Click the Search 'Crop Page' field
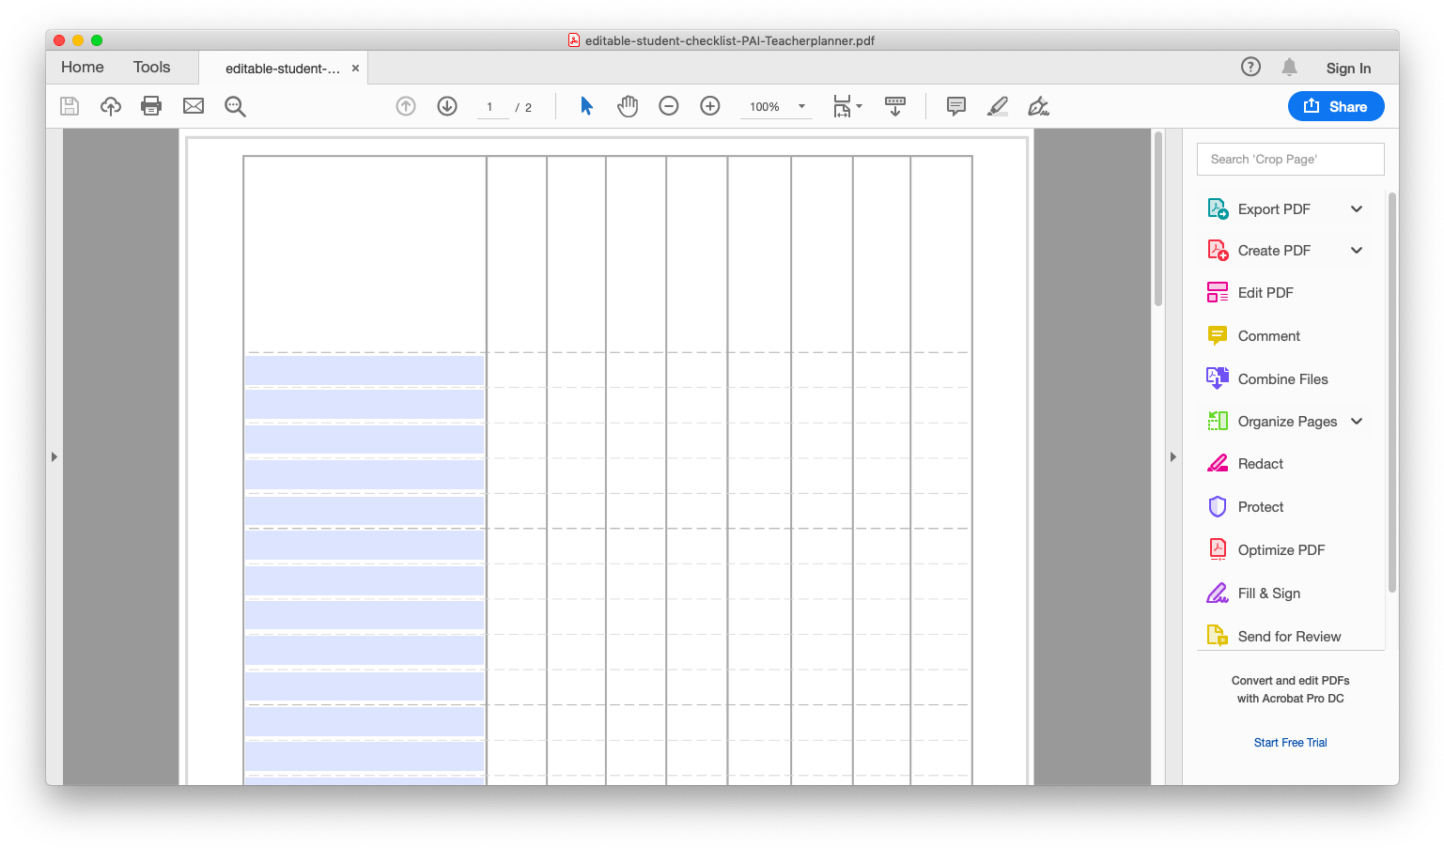 point(1290,160)
